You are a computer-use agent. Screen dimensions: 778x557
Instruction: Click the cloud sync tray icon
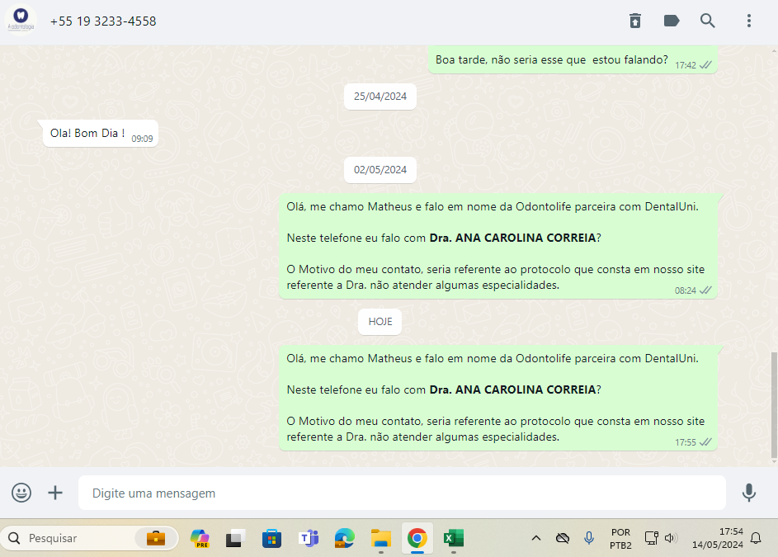coord(562,538)
